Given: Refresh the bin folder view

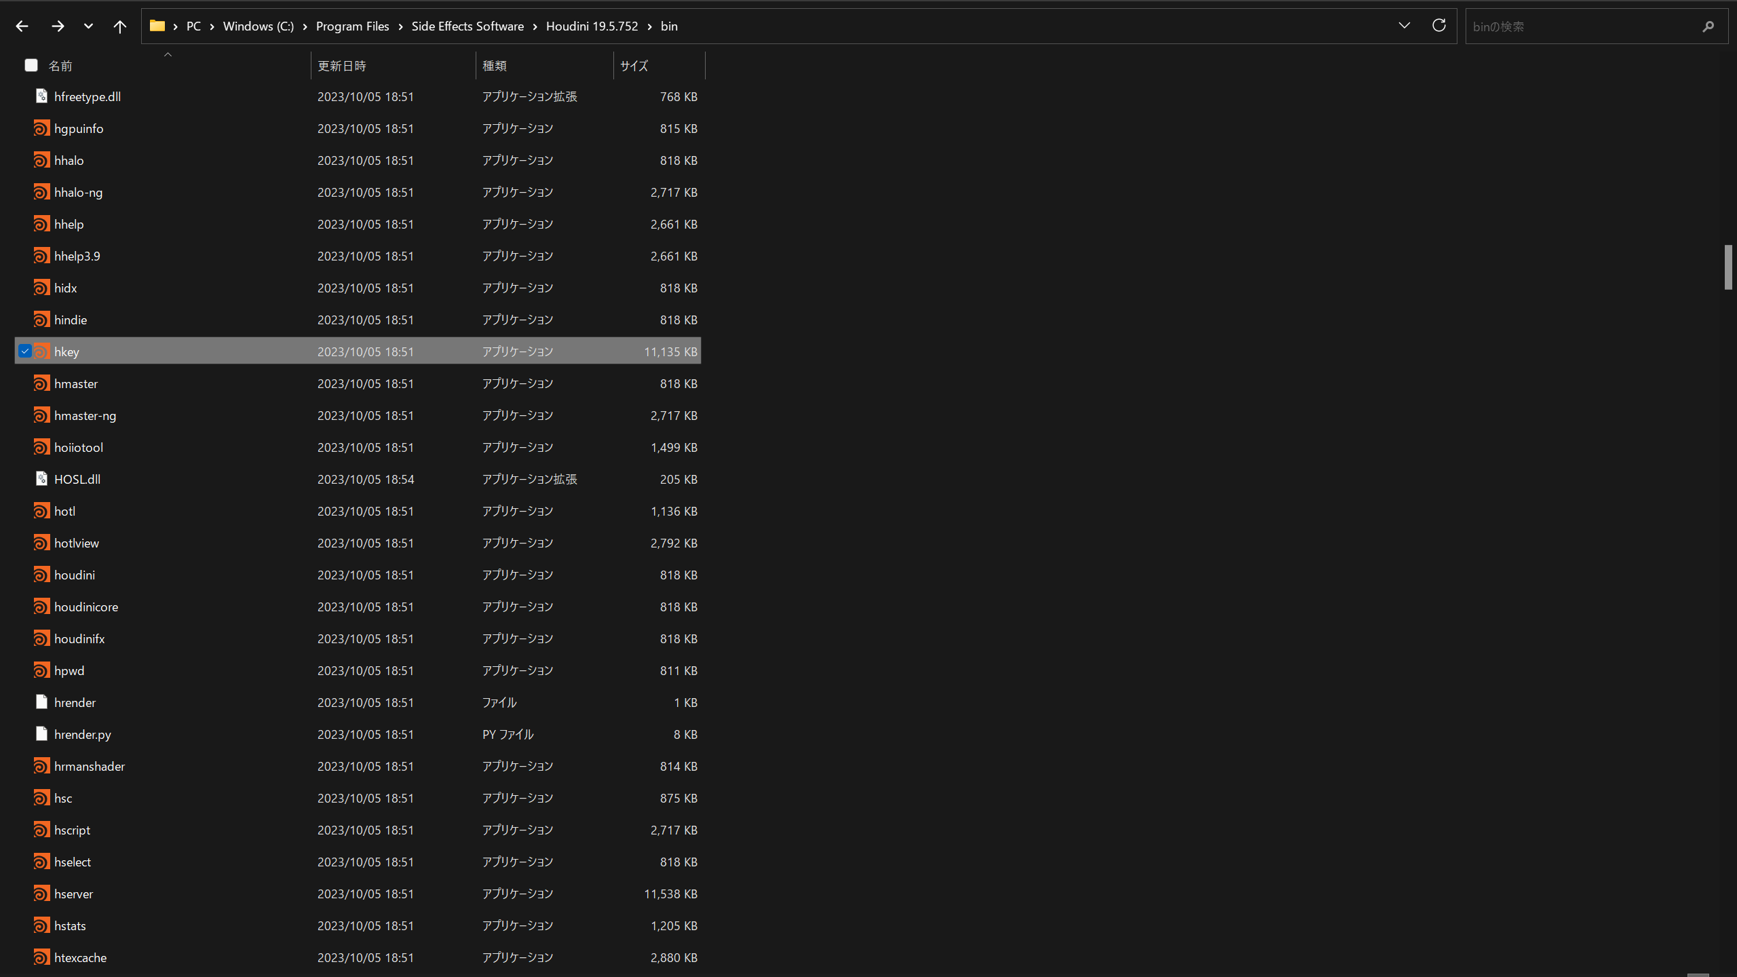Looking at the screenshot, I should (x=1438, y=26).
